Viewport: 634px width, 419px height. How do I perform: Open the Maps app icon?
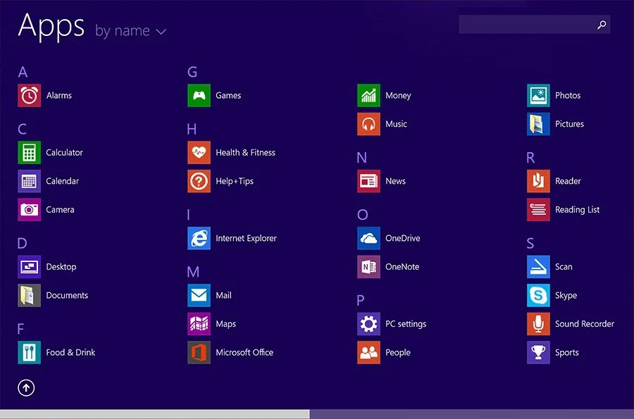tap(199, 324)
